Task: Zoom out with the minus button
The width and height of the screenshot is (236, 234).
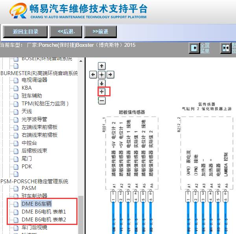Action: click(102, 101)
